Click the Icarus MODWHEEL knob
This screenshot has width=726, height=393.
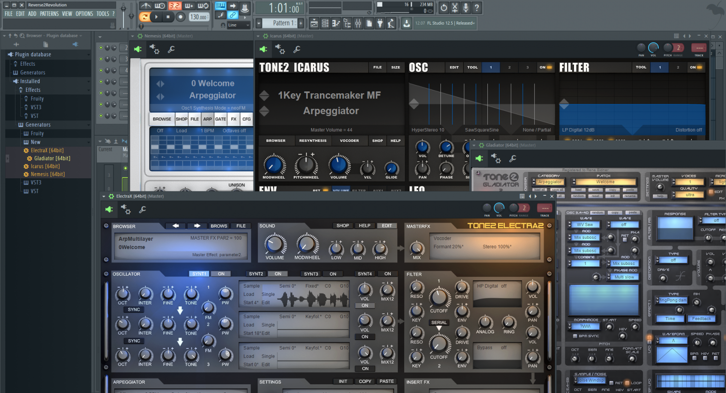(x=274, y=164)
